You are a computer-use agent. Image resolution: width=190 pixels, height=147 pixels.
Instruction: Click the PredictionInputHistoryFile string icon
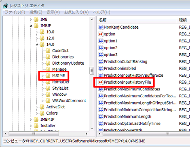101,82
